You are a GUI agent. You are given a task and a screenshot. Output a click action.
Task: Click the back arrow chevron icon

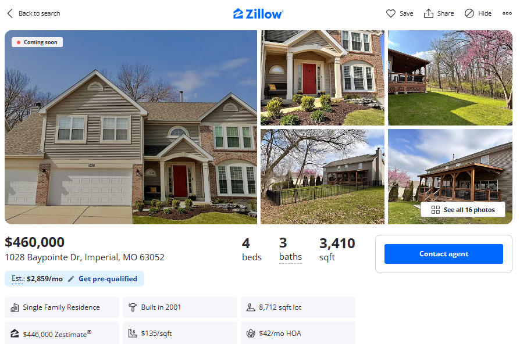[x=10, y=13]
